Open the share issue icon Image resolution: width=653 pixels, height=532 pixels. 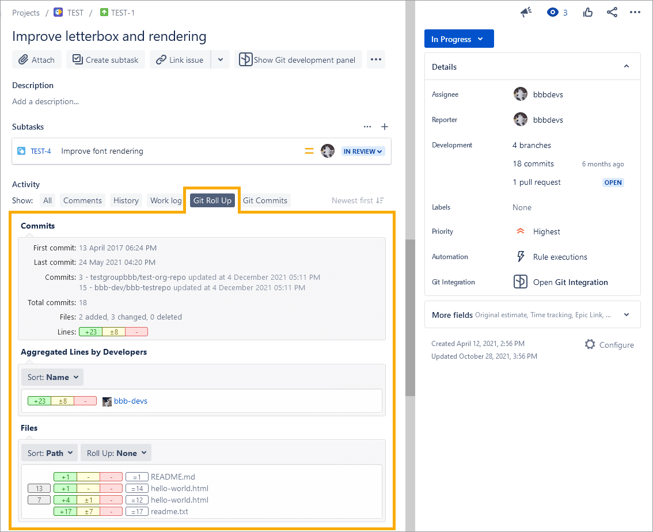(612, 12)
